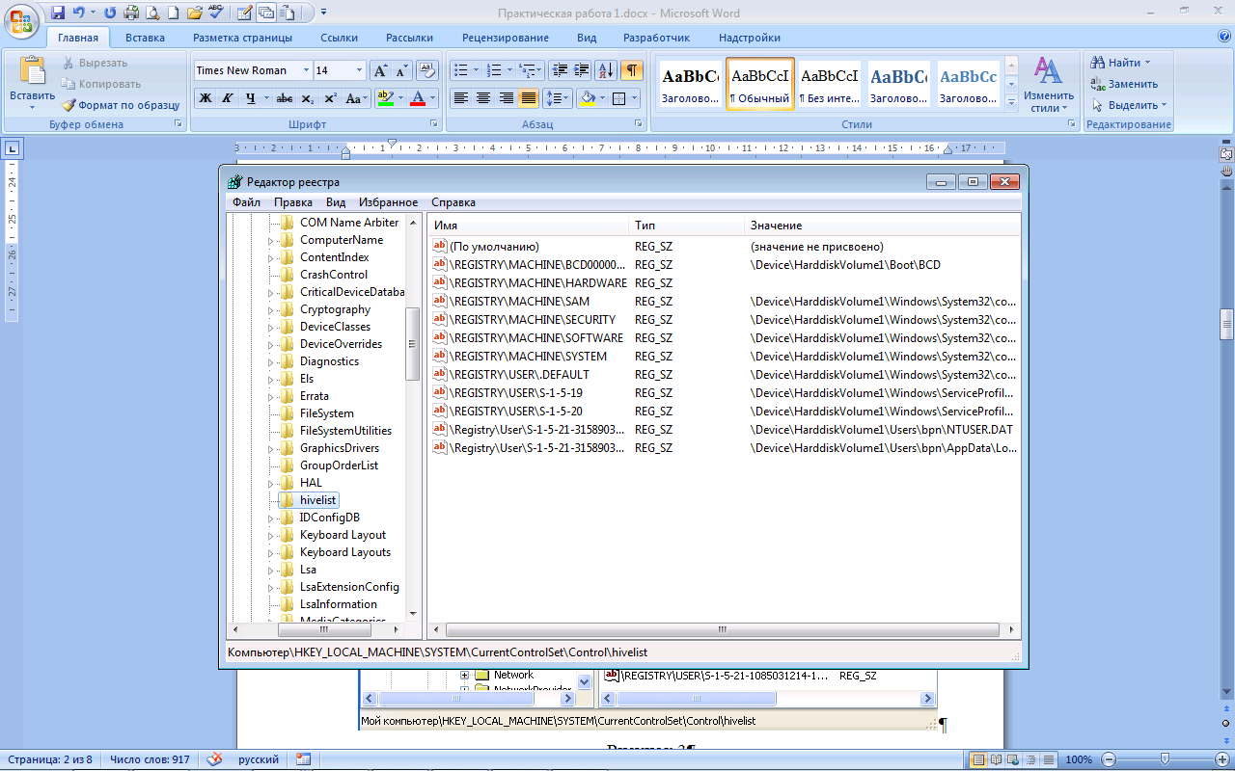The height and width of the screenshot is (771, 1235).
Task: Click the Заменить button
Action: pyautogui.click(x=1124, y=84)
